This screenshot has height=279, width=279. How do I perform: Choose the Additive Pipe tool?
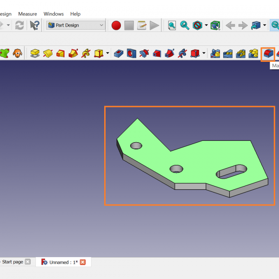click(73, 53)
